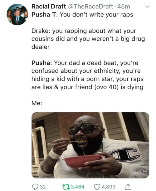Select the 'Pusha T: You don't write' line

pos(82,15)
